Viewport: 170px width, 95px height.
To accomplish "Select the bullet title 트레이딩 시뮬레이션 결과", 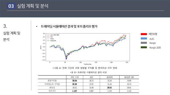I will (x=69, y=26).
